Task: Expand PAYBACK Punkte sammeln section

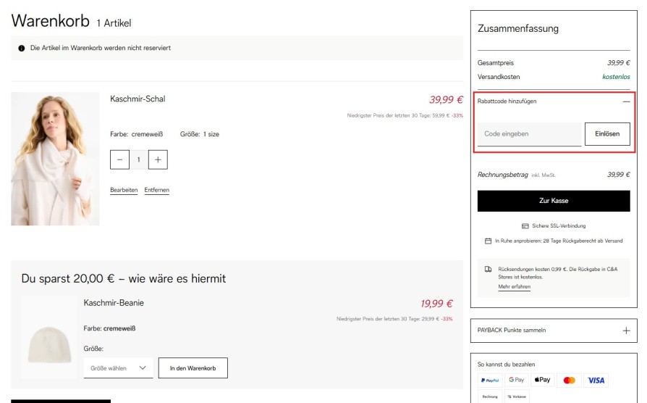Action: coord(626,331)
